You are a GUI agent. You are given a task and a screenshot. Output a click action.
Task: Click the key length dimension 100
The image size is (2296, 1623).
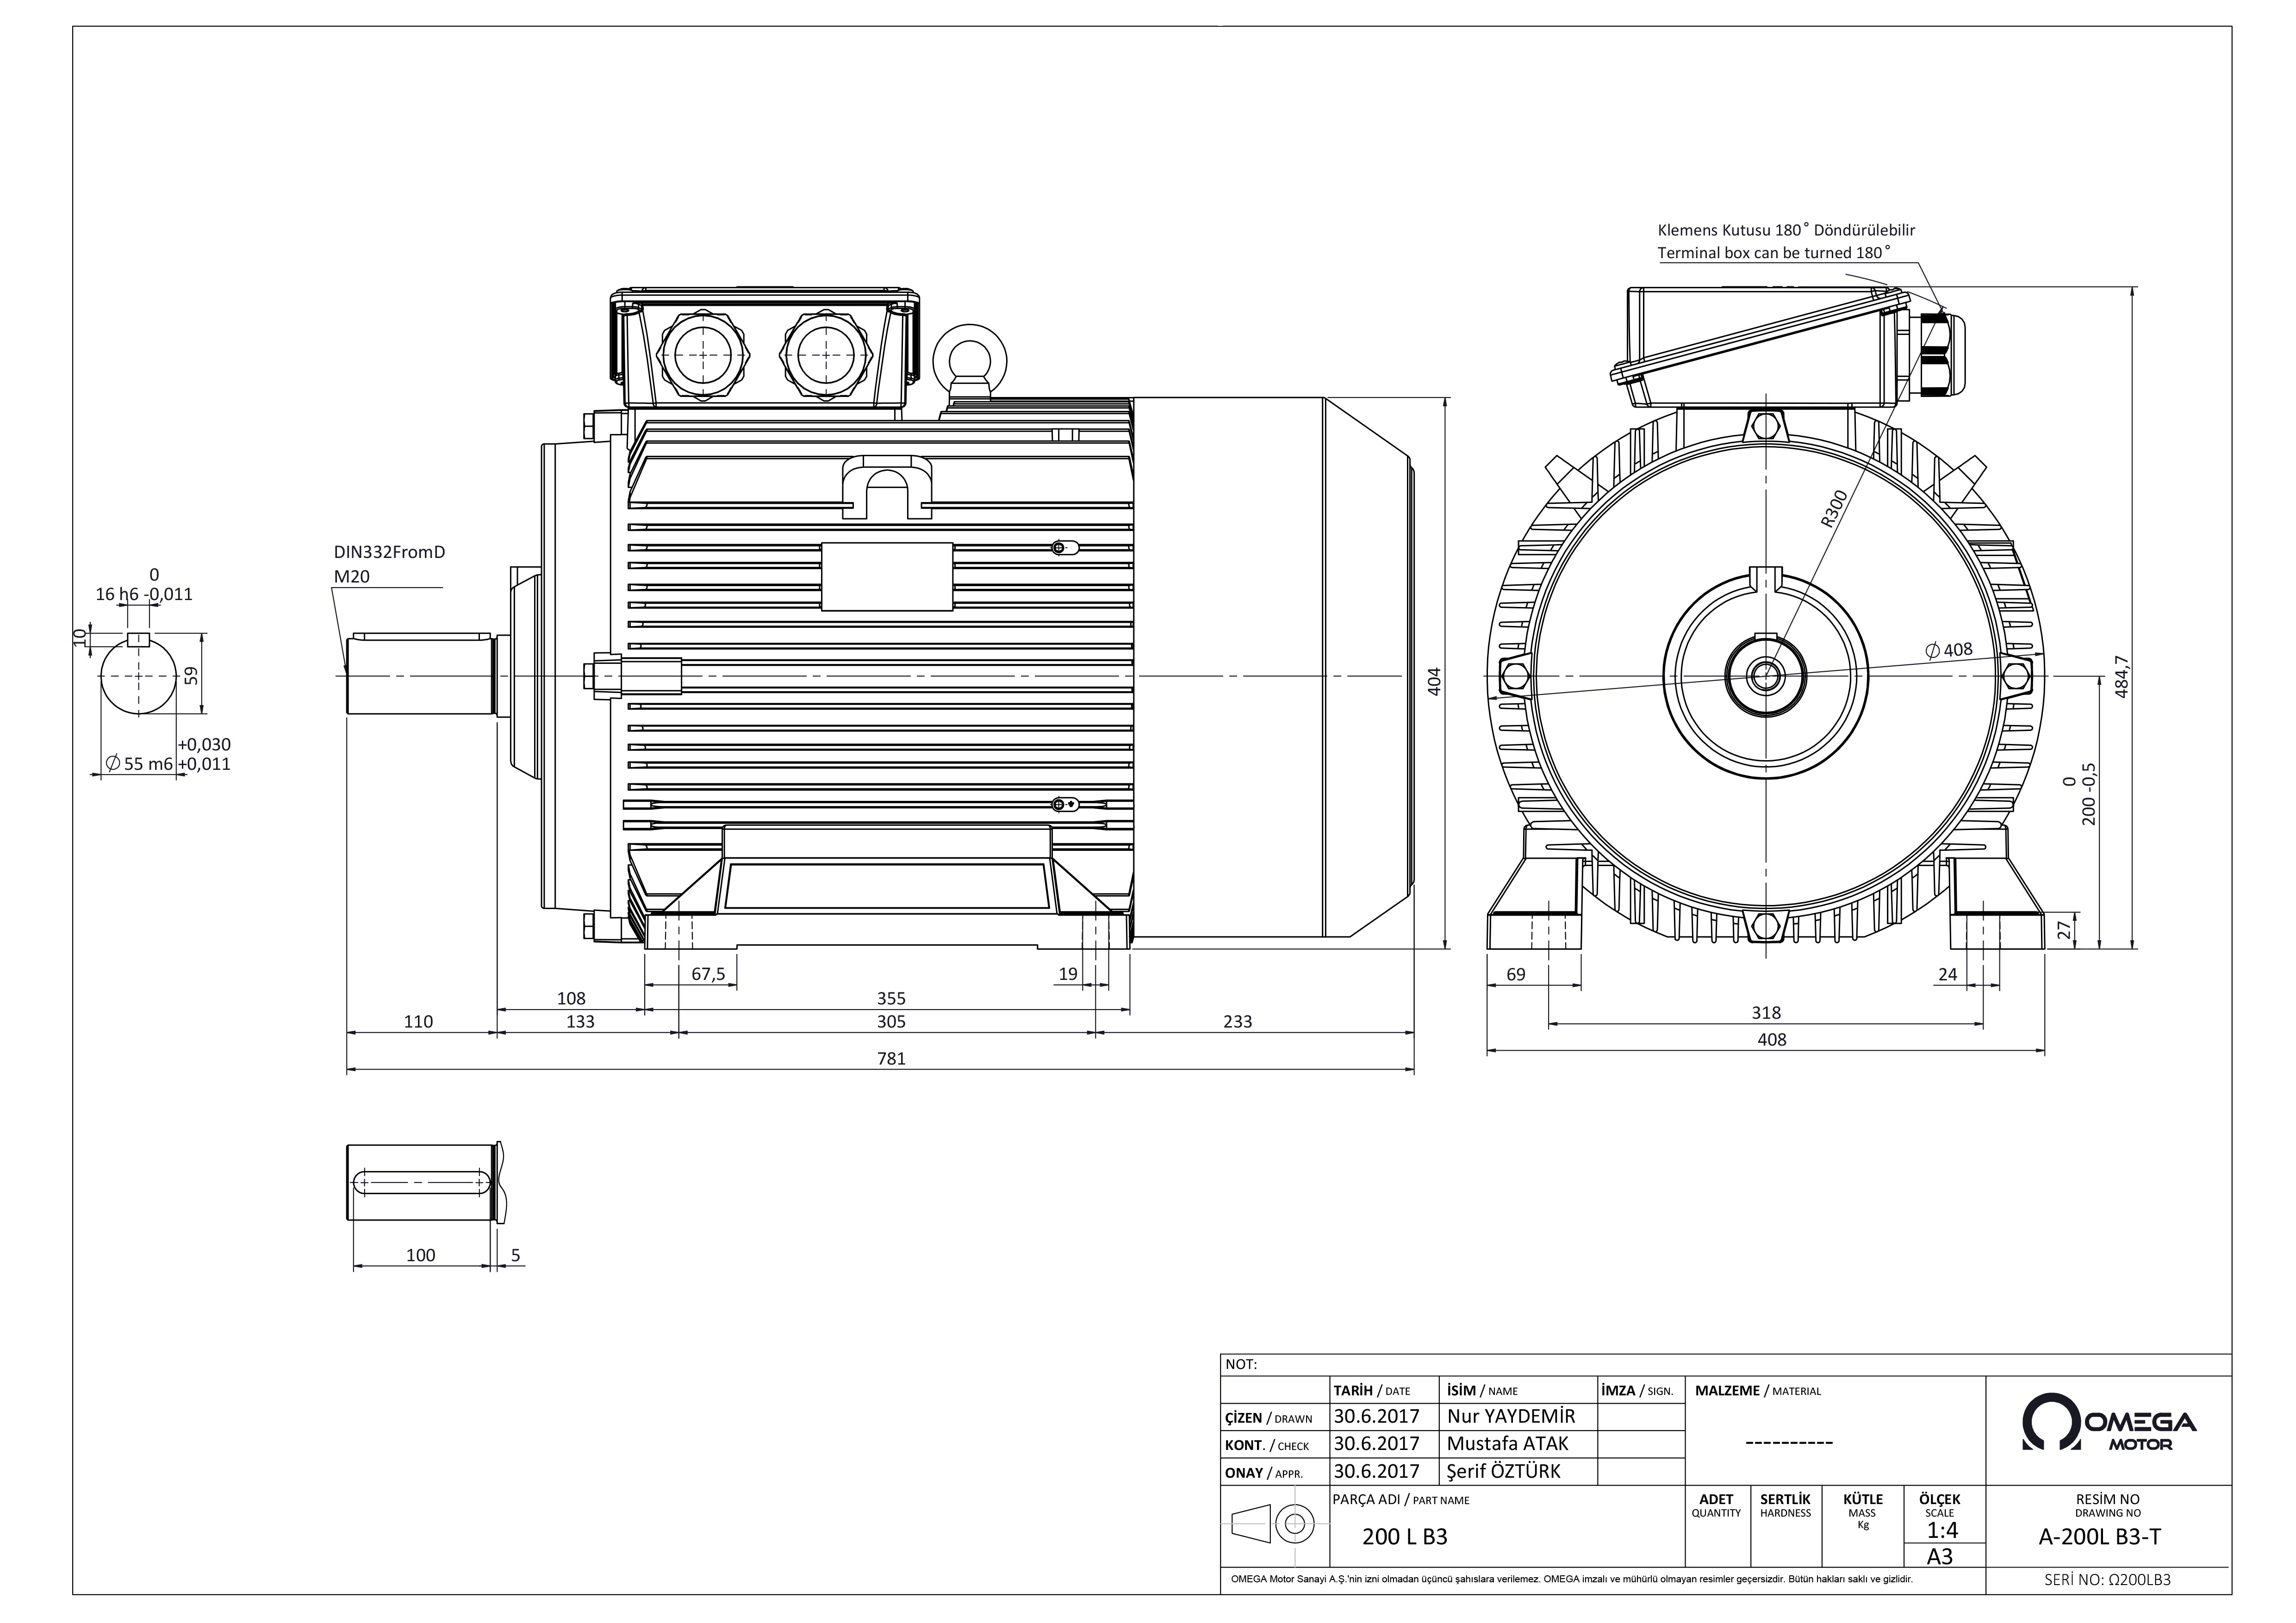click(421, 1254)
